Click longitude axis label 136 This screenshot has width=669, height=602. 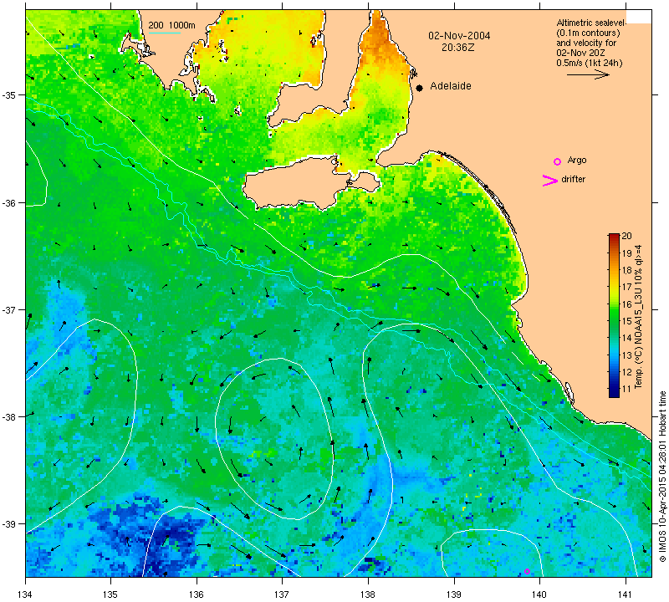point(197,594)
